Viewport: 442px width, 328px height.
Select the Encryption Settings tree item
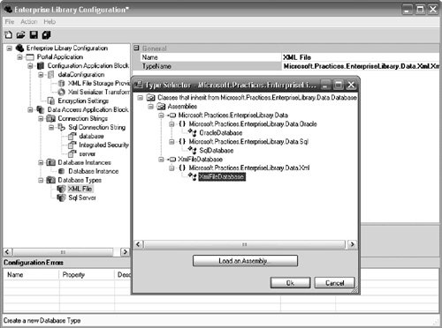tap(83, 101)
